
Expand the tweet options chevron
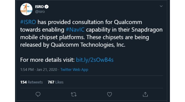point(161,6)
